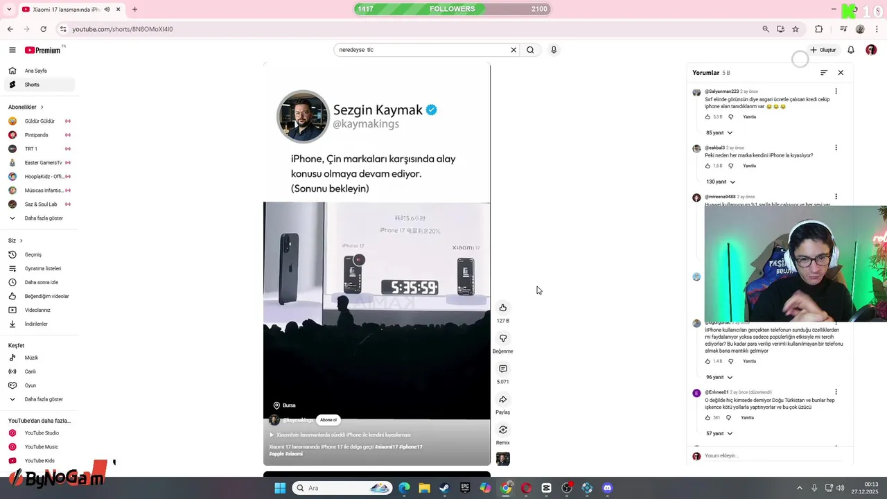
Task: Go to Ana Sayfa in sidebar
Action: tap(39, 71)
